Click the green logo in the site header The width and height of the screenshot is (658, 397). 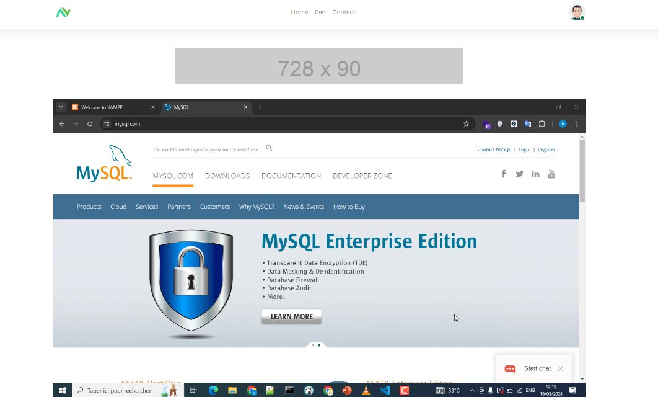tap(63, 12)
